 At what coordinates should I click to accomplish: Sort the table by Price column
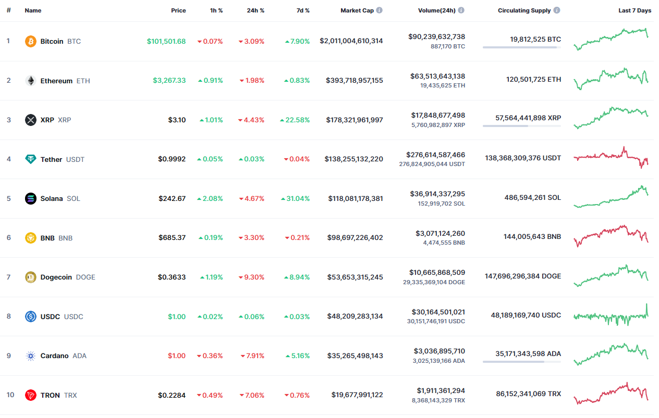(178, 10)
